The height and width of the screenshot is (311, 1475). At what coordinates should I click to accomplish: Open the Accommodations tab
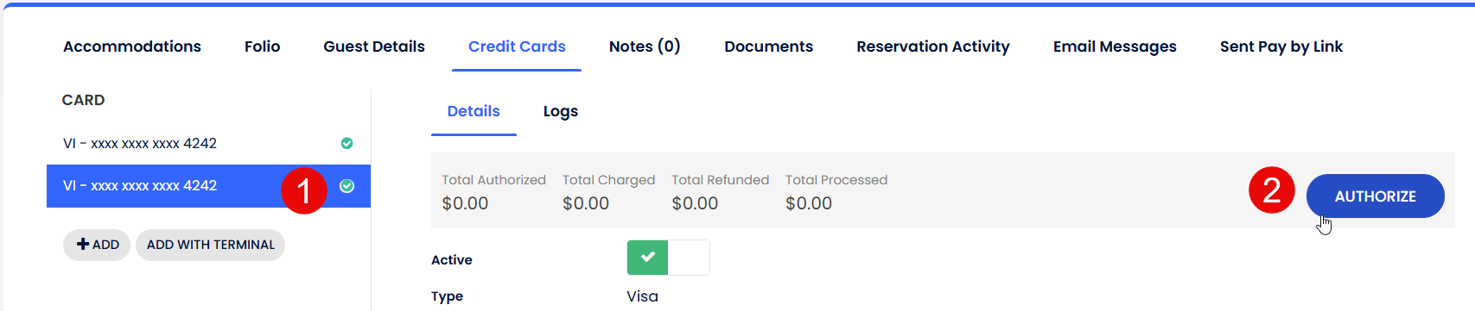[x=132, y=47]
